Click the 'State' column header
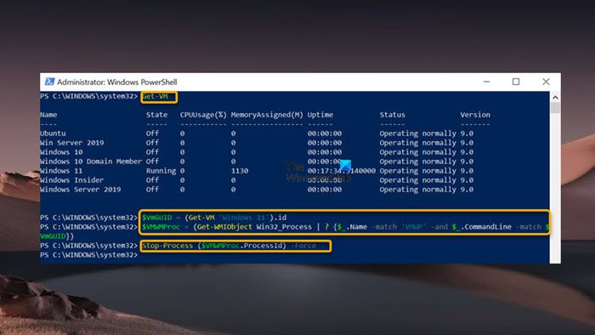This screenshot has width=595, height=335. [156, 115]
